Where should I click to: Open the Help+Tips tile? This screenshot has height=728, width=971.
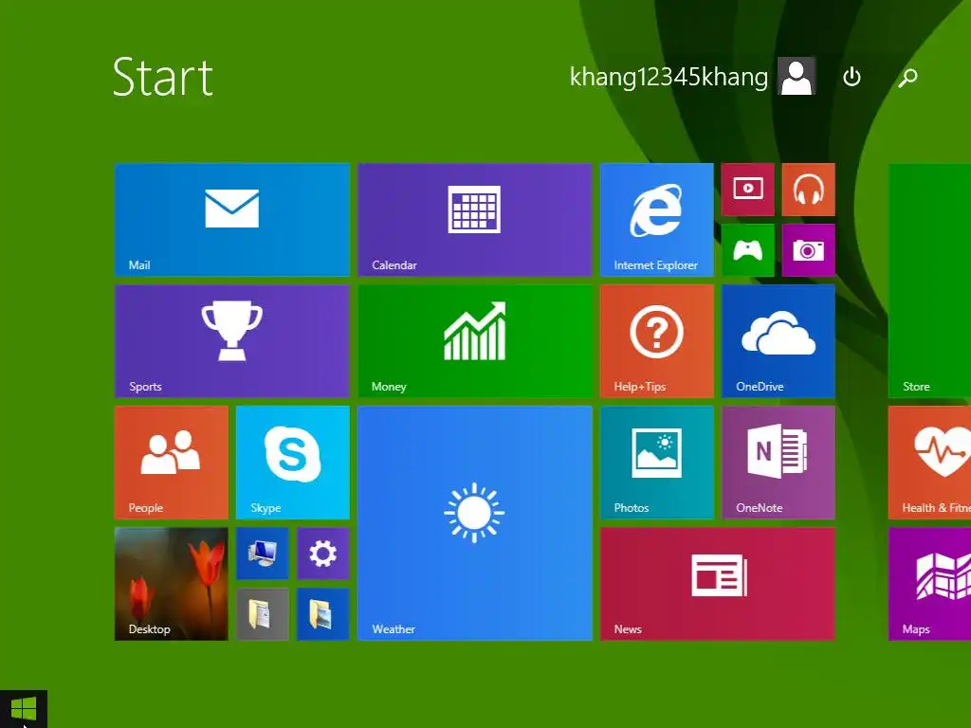[656, 341]
